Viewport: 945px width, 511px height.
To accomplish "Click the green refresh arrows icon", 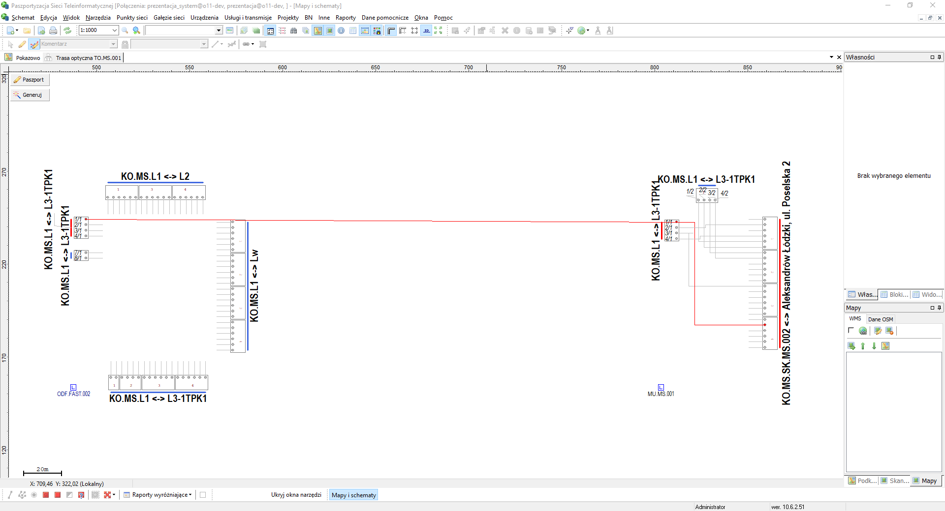I will pos(67,30).
